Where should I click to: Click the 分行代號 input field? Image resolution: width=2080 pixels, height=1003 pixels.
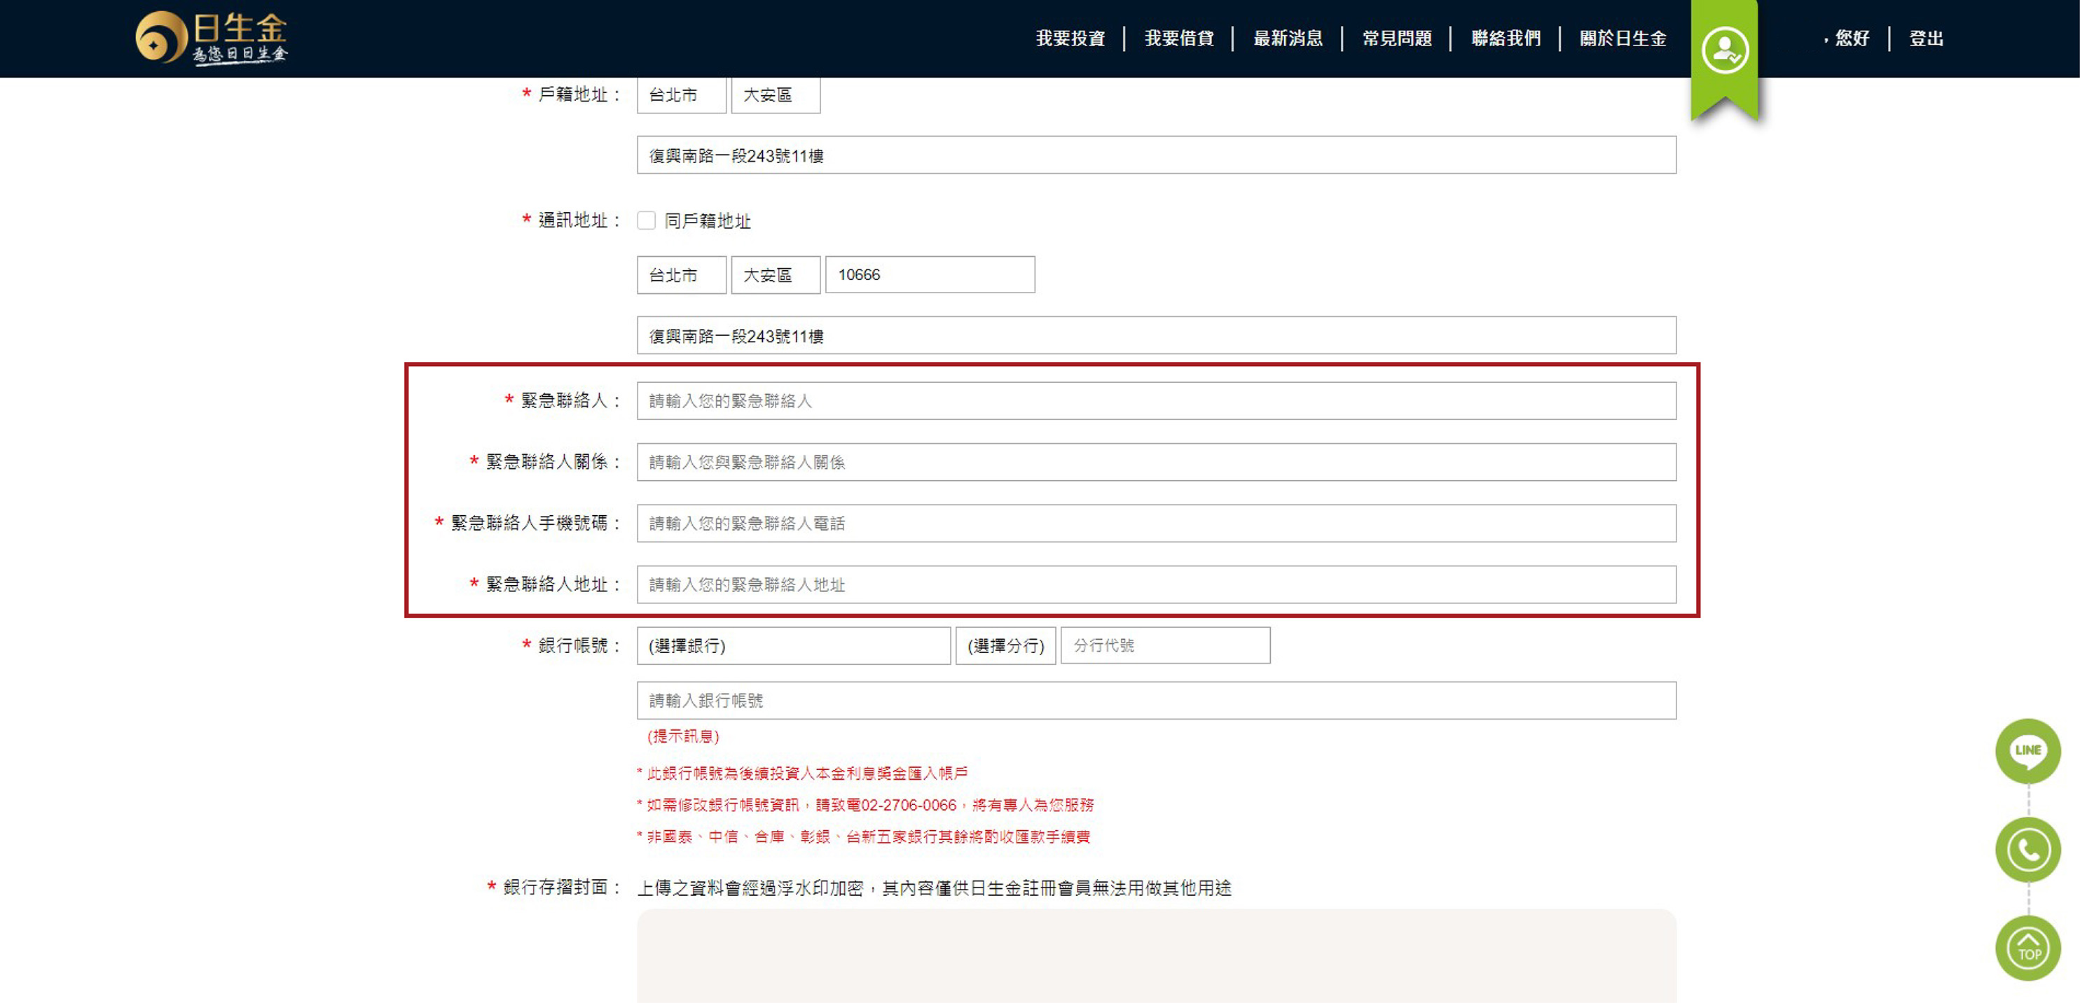(1164, 645)
